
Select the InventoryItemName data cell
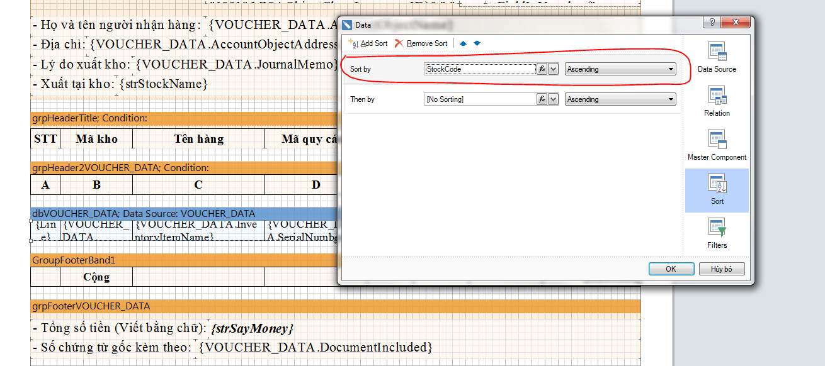(199, 230)
